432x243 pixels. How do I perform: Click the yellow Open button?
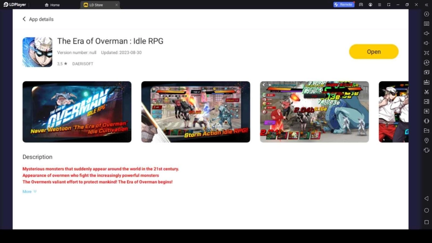coord(374,51)
